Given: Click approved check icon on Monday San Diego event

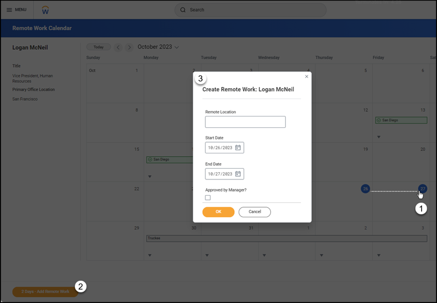Looking at the screenshot, I should click(150, 159).
